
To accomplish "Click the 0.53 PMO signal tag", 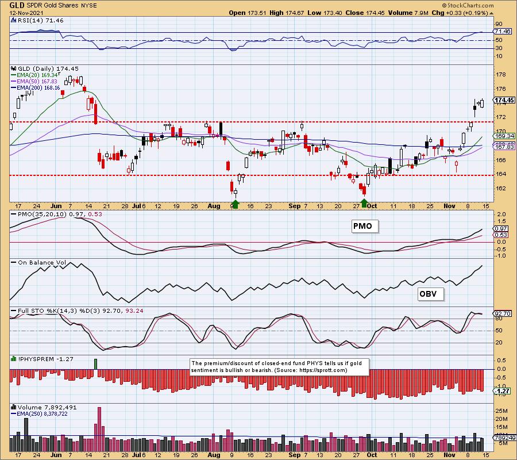I will [501, 235].
